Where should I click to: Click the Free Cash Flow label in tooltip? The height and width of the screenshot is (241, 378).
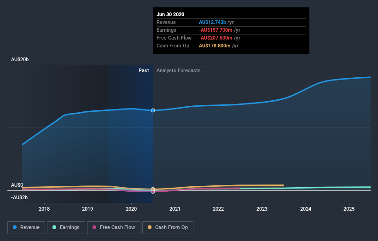[174, 38]
